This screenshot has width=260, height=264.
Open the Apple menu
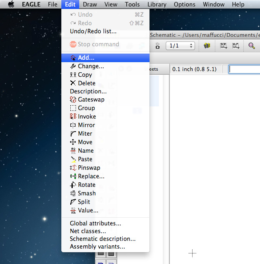point(11,4)
